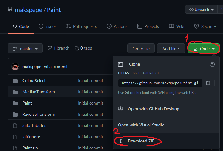This screenshot has width=223, height=151.
Task: Click the eye icon in Unwatch button
Action: (191, 9)
